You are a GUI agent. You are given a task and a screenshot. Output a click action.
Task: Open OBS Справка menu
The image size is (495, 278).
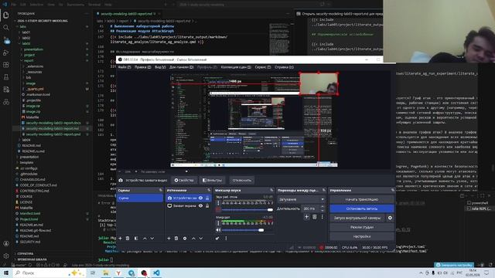284,67
